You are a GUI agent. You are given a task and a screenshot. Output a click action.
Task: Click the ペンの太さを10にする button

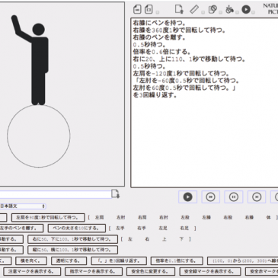(x=77, y=228)
